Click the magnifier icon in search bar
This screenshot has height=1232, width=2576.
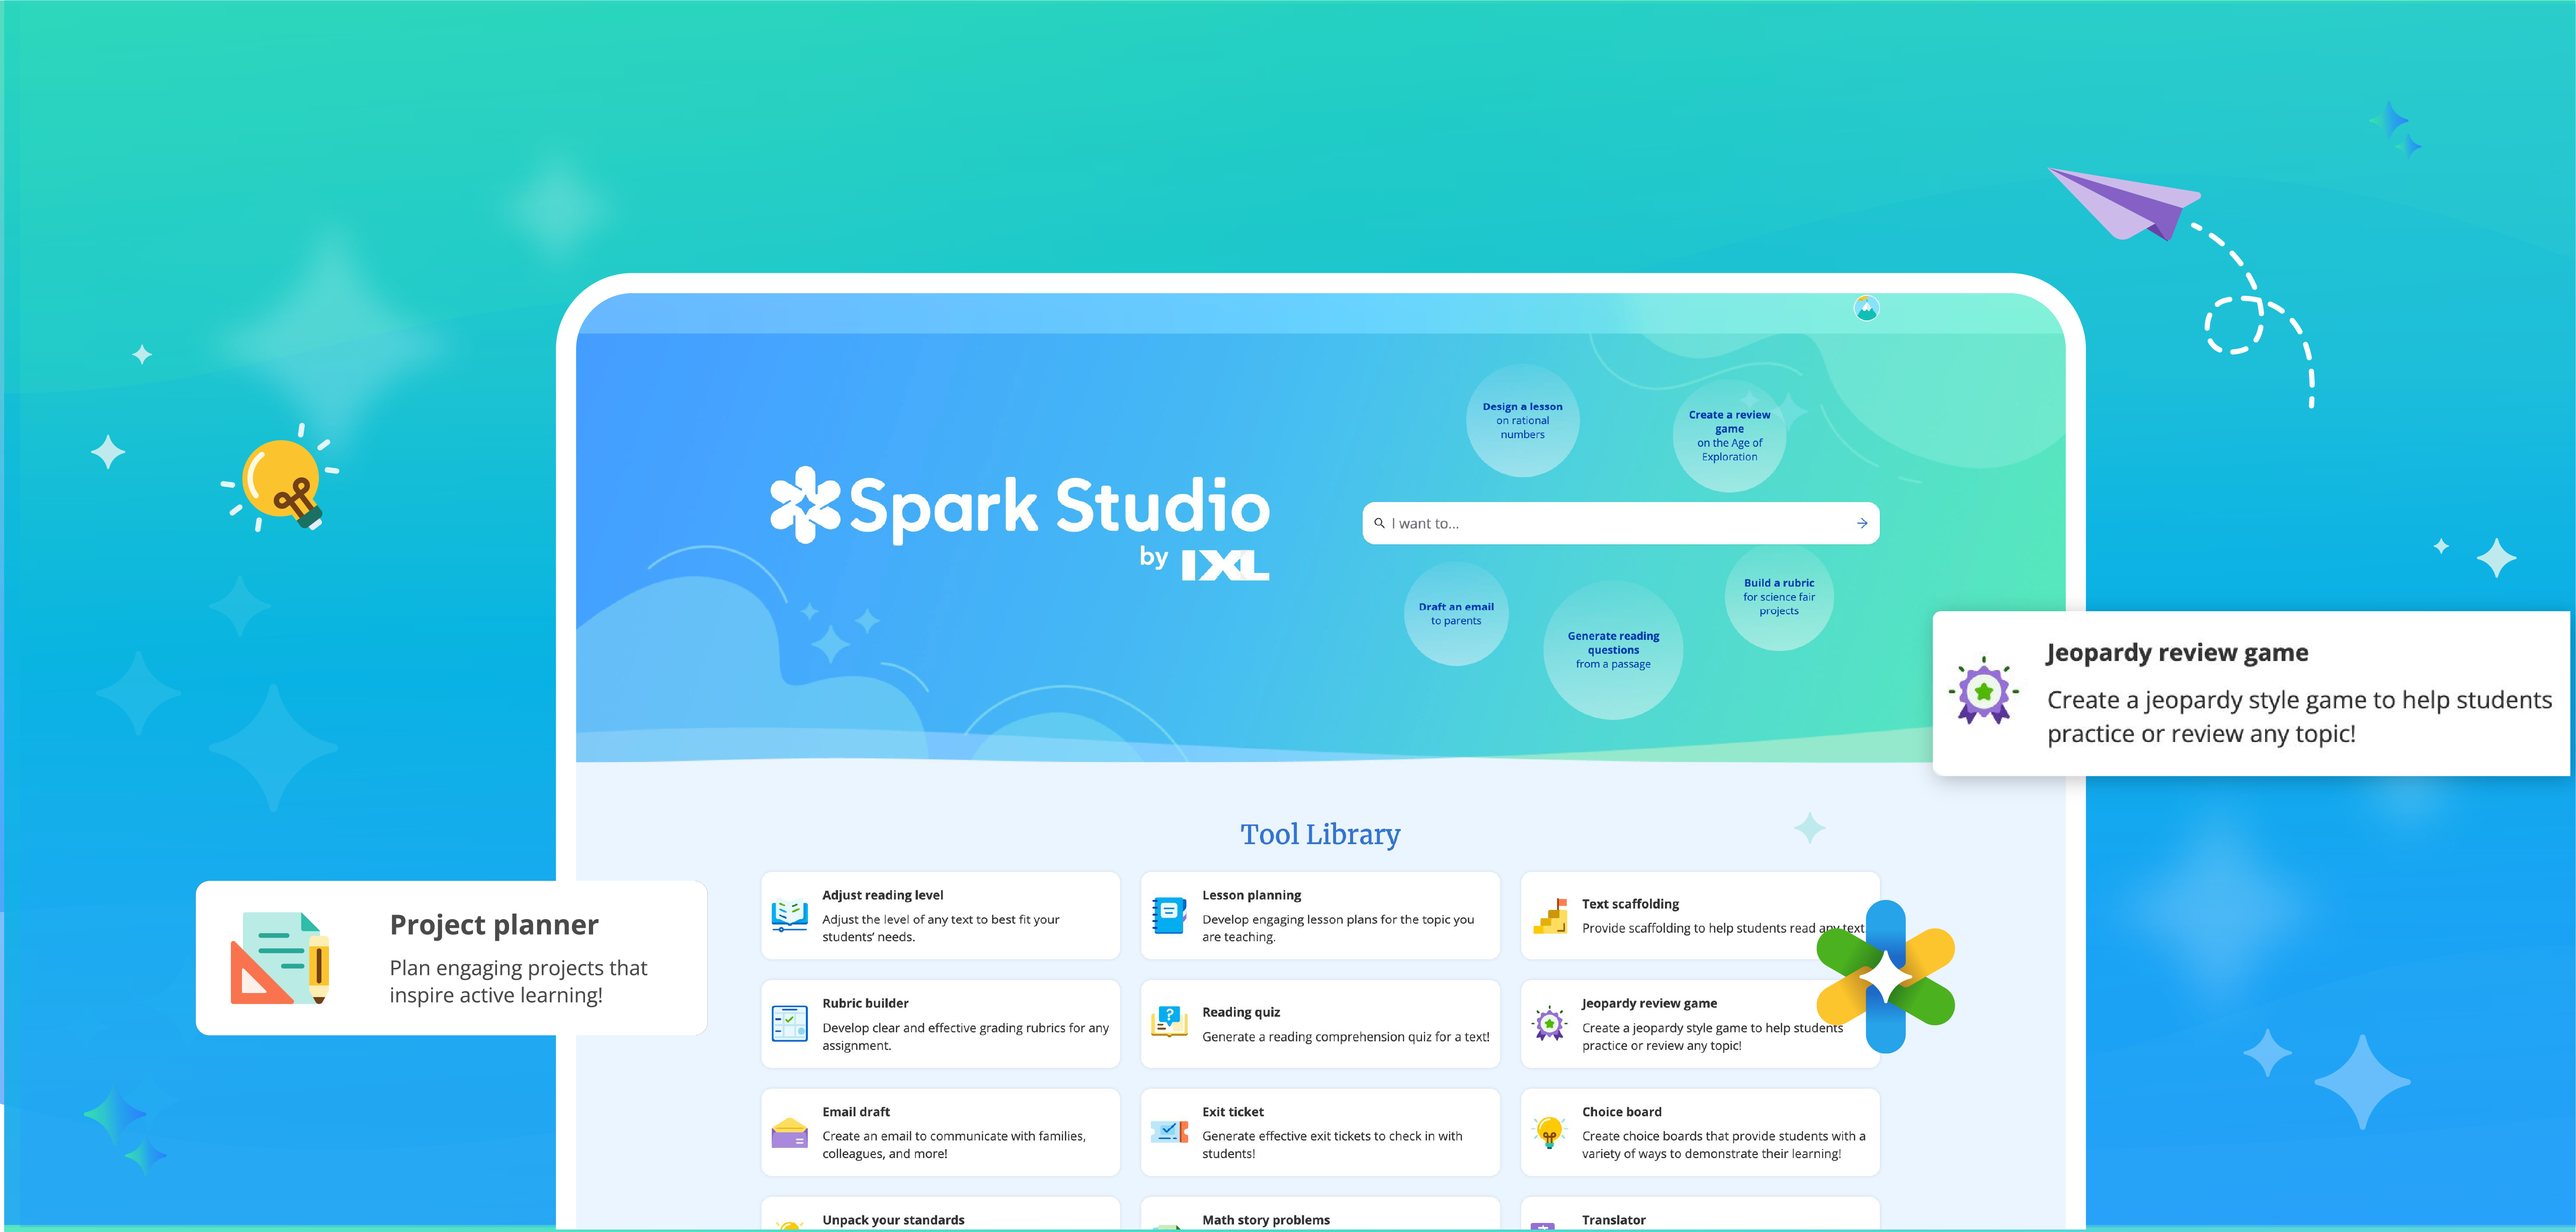[1379, 523]
